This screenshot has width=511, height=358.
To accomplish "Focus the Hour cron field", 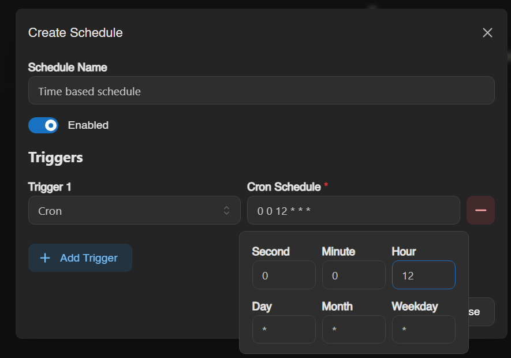I will (x=423, y=275).
